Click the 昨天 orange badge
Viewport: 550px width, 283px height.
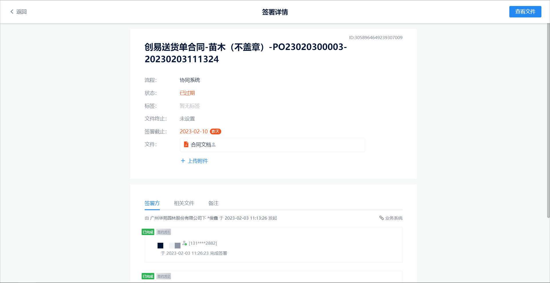point(215,131)
